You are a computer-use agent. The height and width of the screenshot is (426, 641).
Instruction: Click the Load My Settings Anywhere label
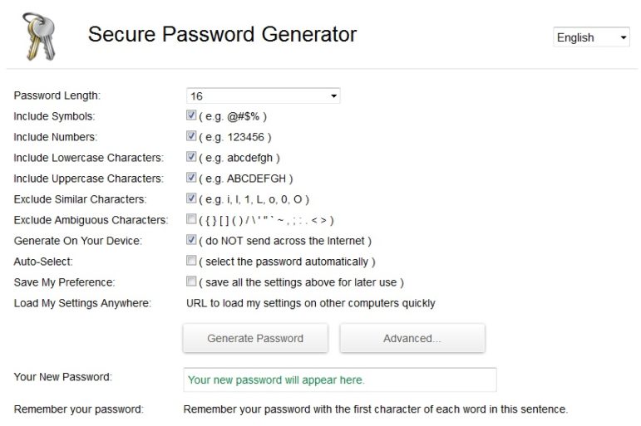82,303
